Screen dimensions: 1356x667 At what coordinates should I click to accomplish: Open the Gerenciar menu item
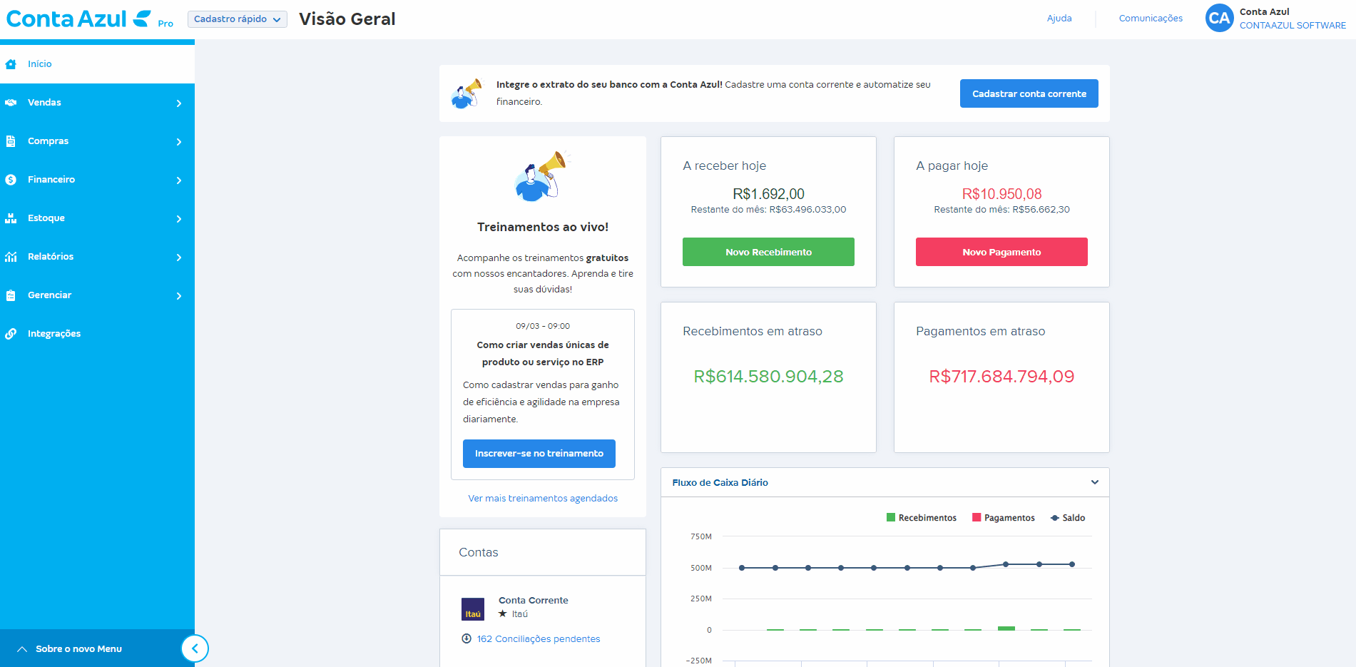(x=97, y=295)
